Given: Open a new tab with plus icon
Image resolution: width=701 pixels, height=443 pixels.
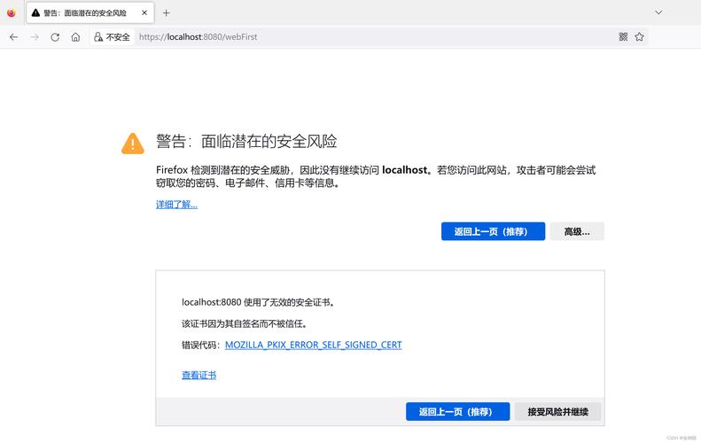Looking at the screenshot, I should click(x=167, y=13).
